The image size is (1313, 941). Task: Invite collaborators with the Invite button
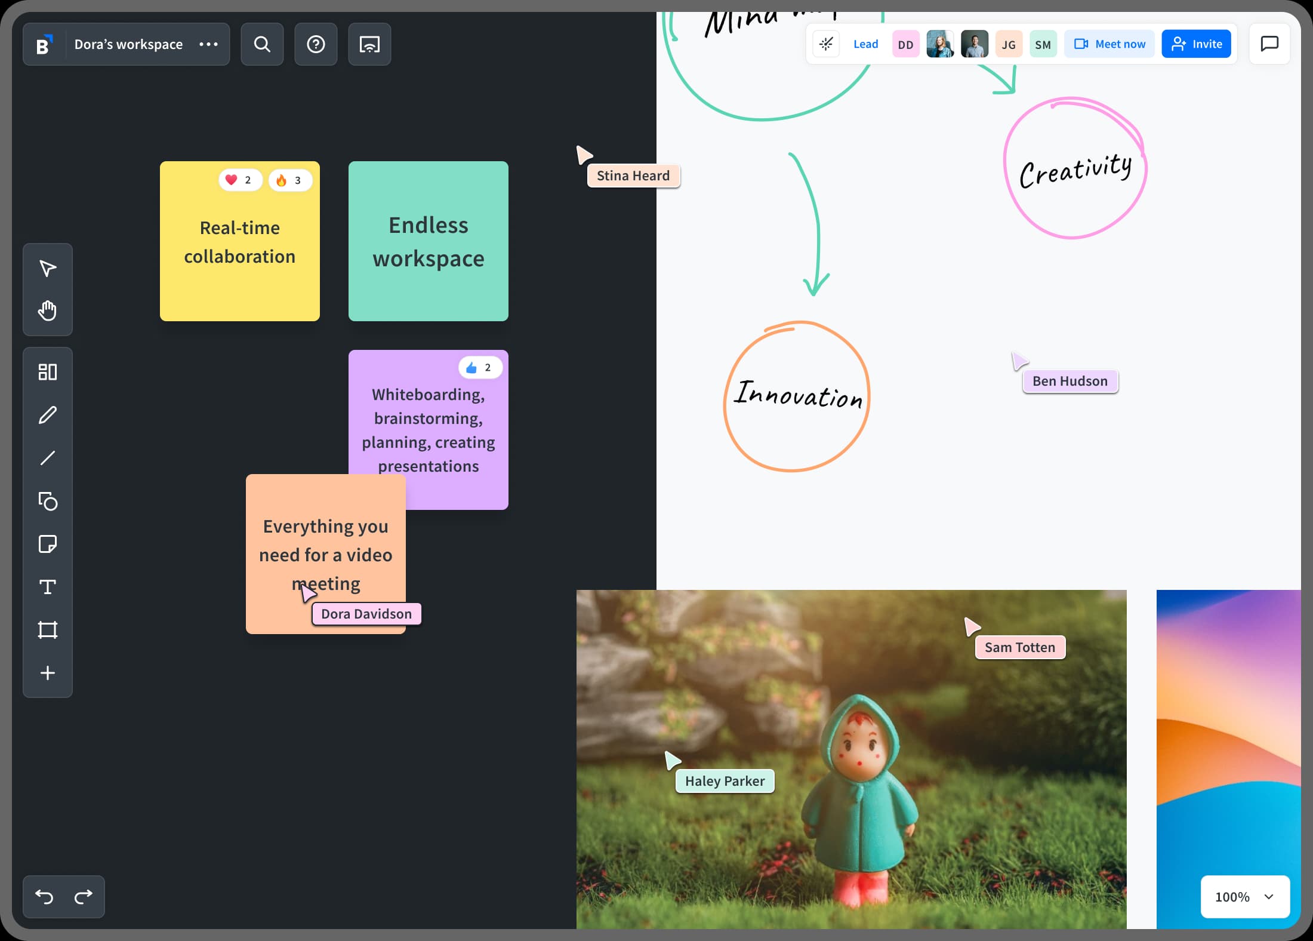1196,44
